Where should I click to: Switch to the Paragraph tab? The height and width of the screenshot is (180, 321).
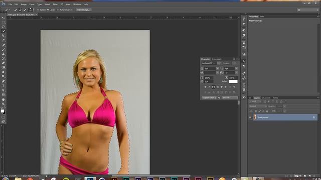pyautogui.click(x=217, y=59)
